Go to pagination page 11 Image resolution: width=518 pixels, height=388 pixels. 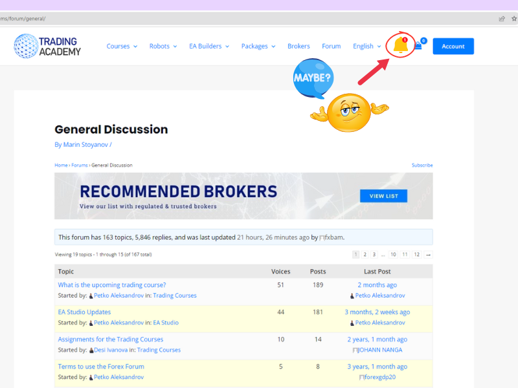[x=405, y=254]
